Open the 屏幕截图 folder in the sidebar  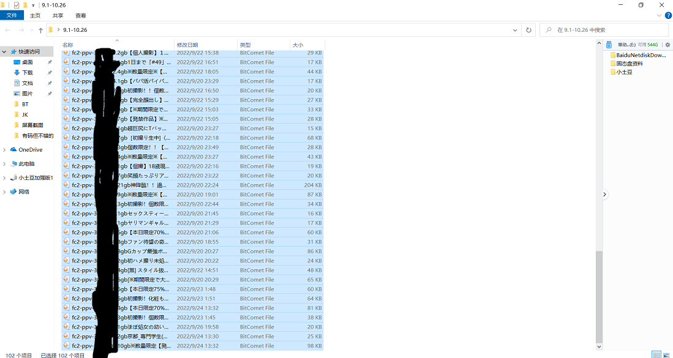(x=29, y=125)
